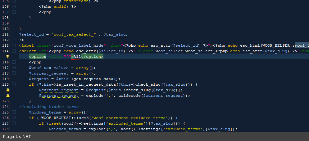Toggle the fold marker at line 114 select tag

click(x=14, y=51)
